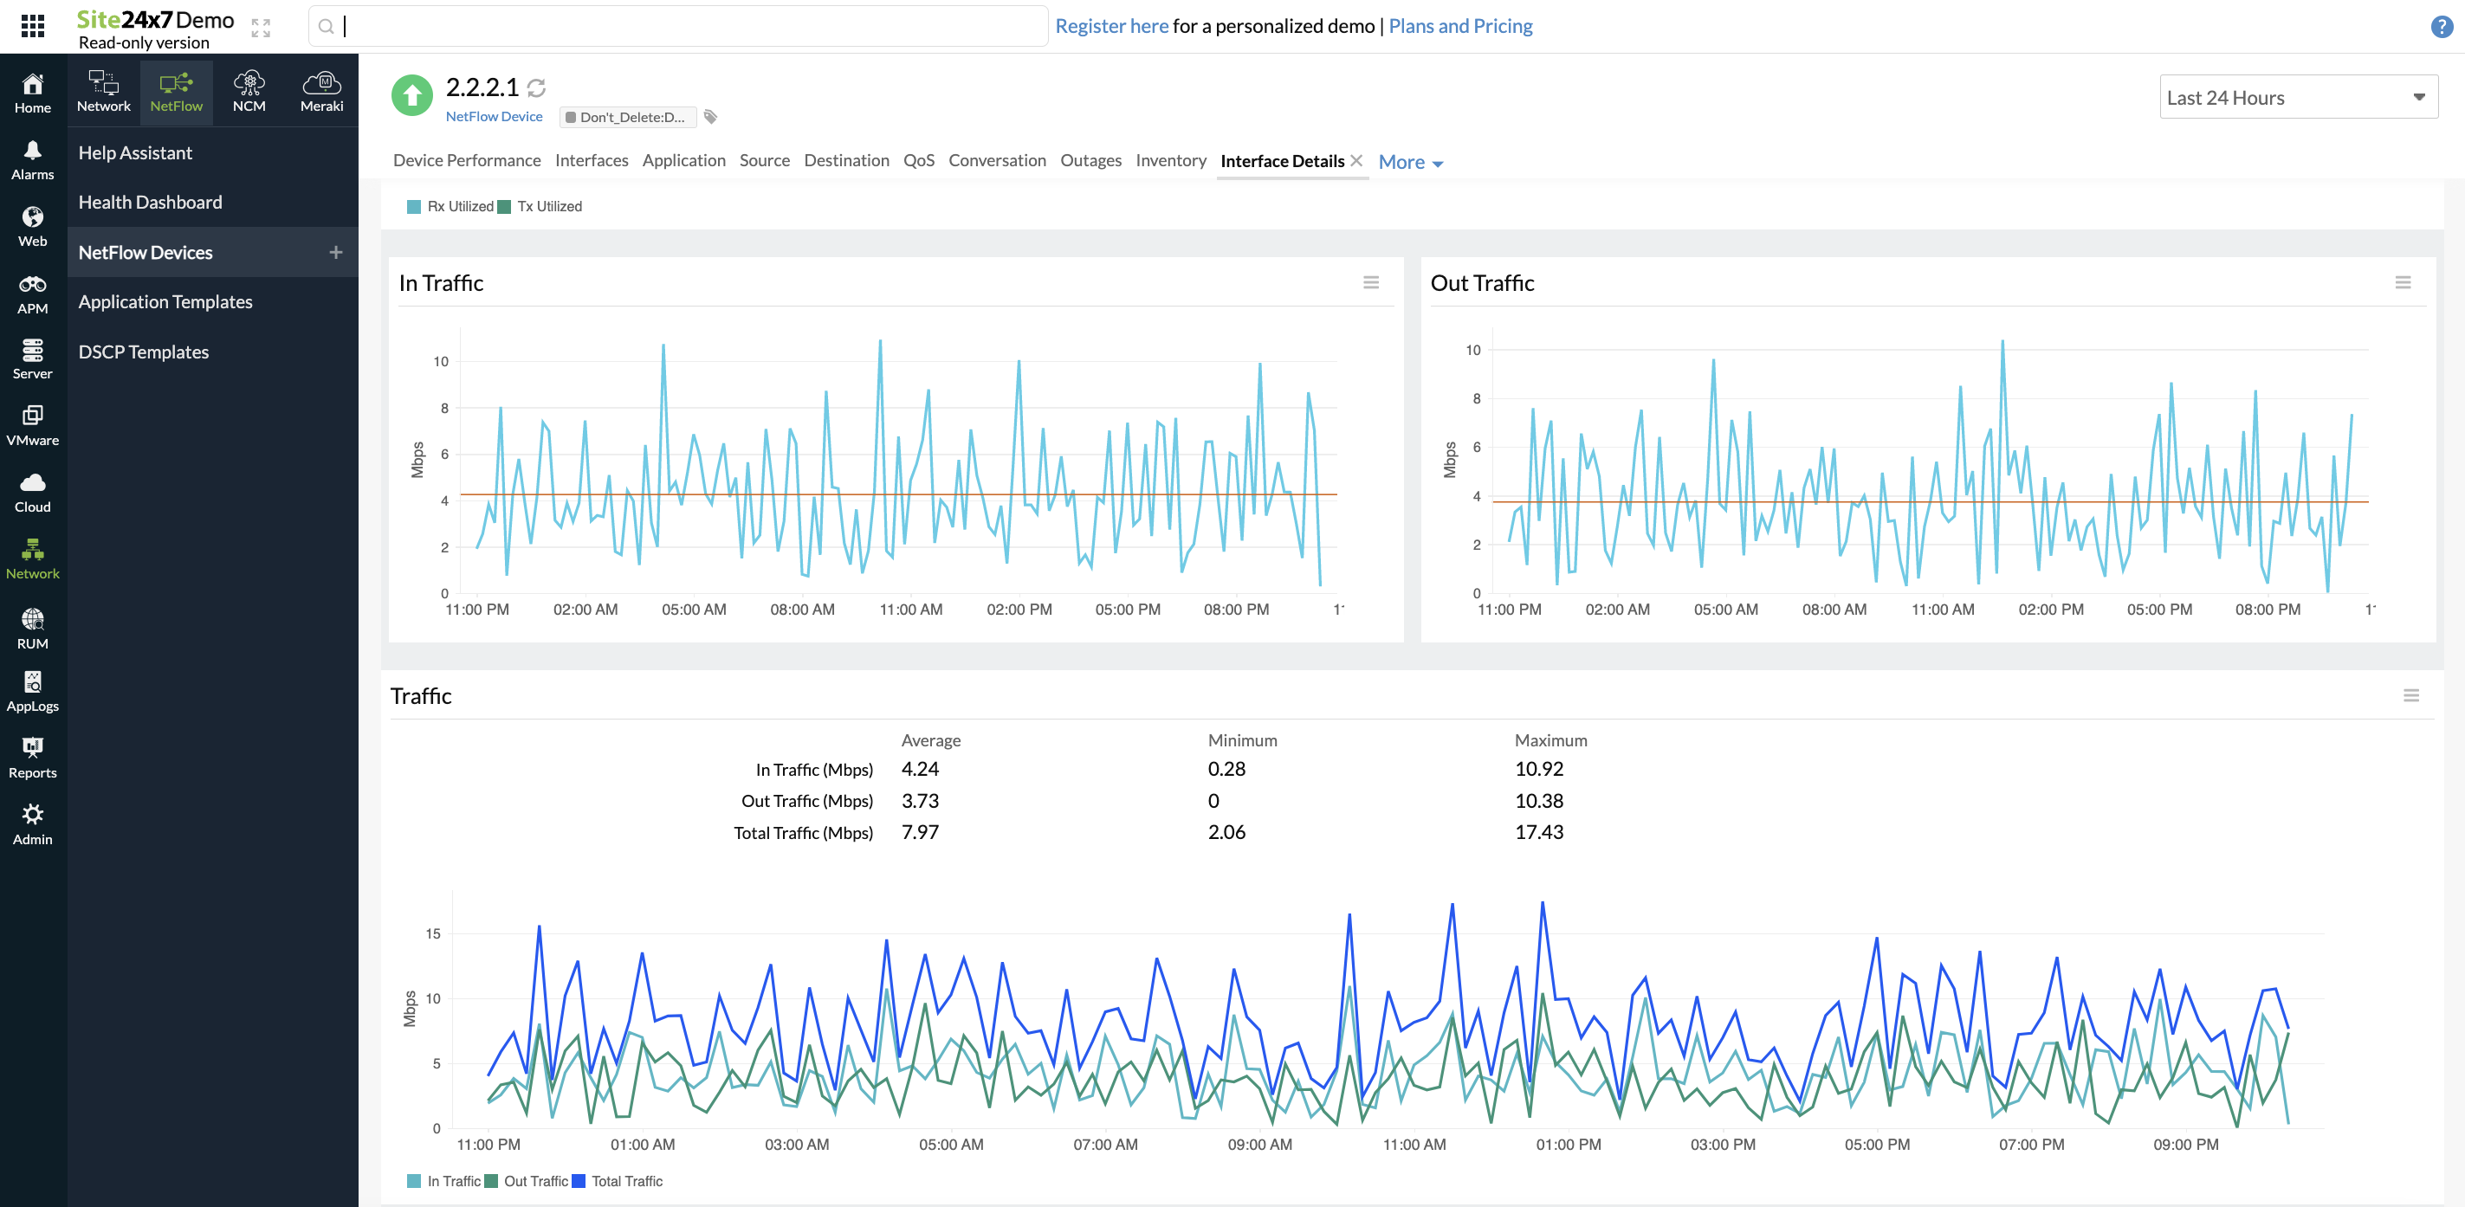The width and height of the screenshot is (2465, 1207).
Task: Open Plans and Pricing link
Action: point(1459,26)
